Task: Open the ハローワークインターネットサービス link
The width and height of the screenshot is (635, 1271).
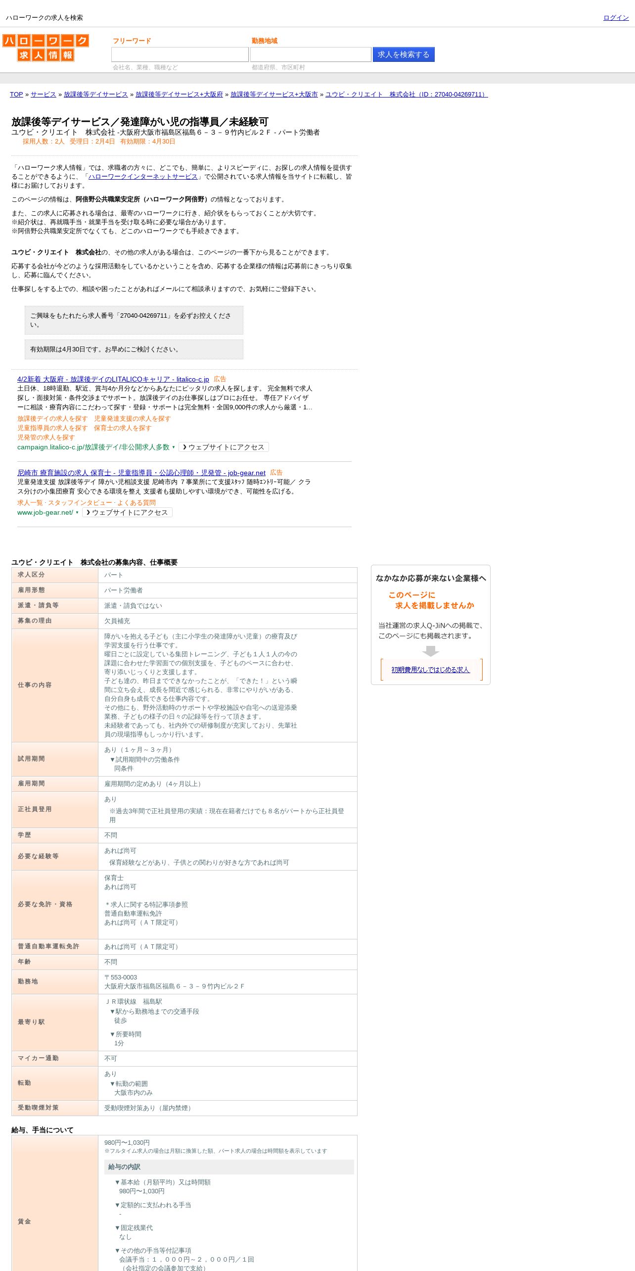Action: tap(143, 177)
